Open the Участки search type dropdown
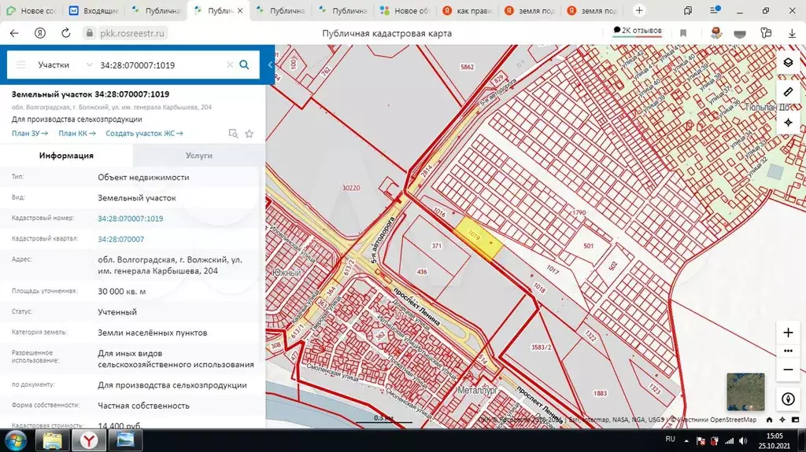The image size is (806, 452). (65, 64)
